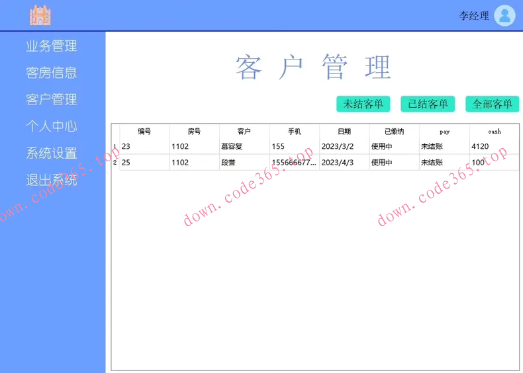This screenshot has height=373, width=523.
Task: Select the cell with 编号 25
Action: tap(144, 162)
